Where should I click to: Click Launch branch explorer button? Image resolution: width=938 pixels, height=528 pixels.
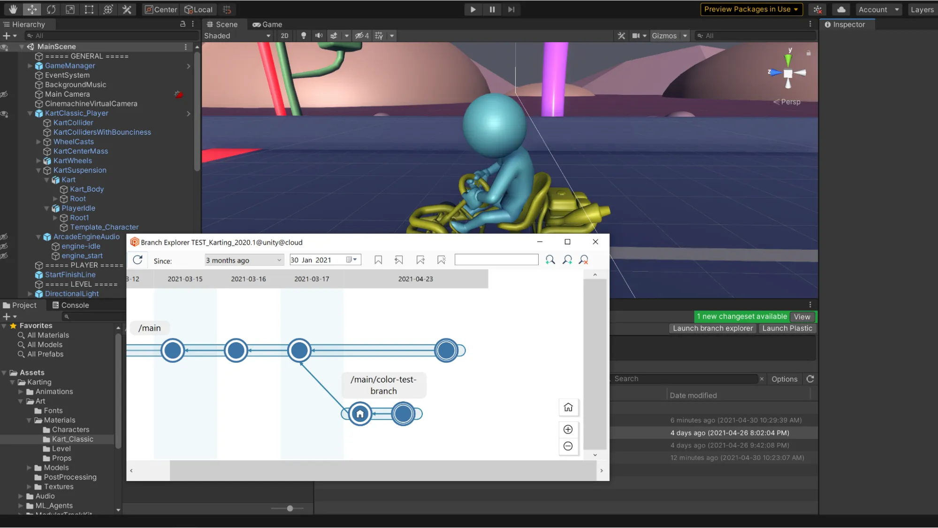point(712,329)
